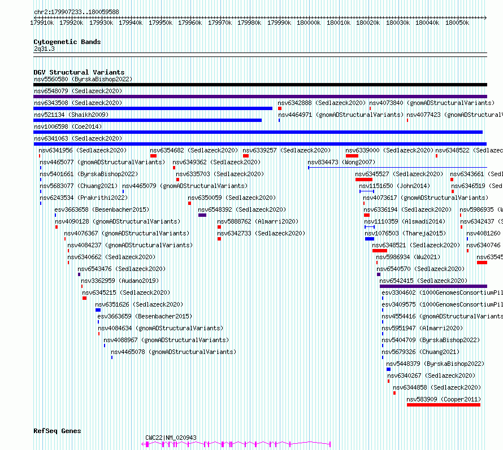Open nsv521134 (Shaikh2009) variant
Image resolution: width=503 pixels, height=450 pixels.
click(x=71, y=115)
